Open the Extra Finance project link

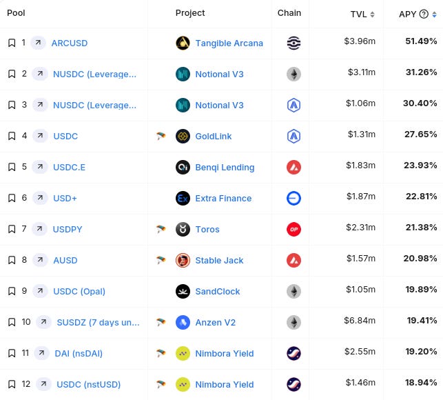click(x=223, y=199)
